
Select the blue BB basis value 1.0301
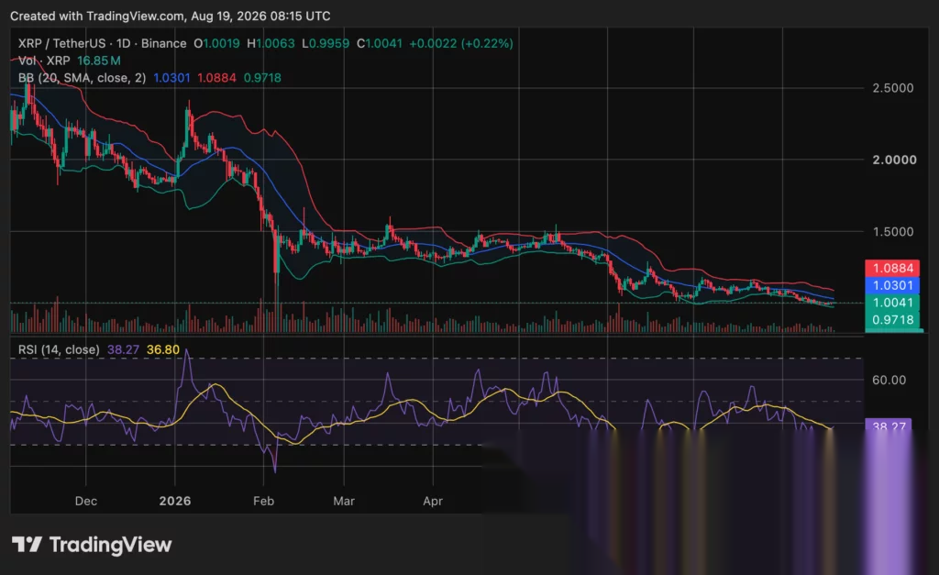[171, 78]
